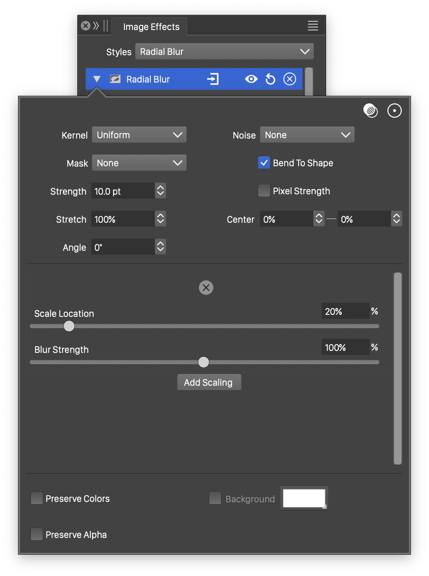The height and width of the screenshot is (576, 429).
Task: Enable the Pixel Strength checkbox
Action: pyautogui.click(x=264, y=191)
